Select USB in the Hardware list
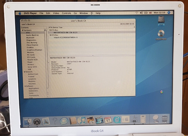 29,69
